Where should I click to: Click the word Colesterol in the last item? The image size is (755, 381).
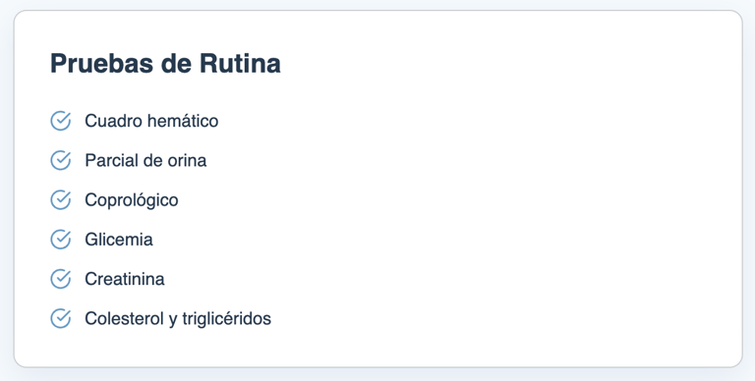125,318
